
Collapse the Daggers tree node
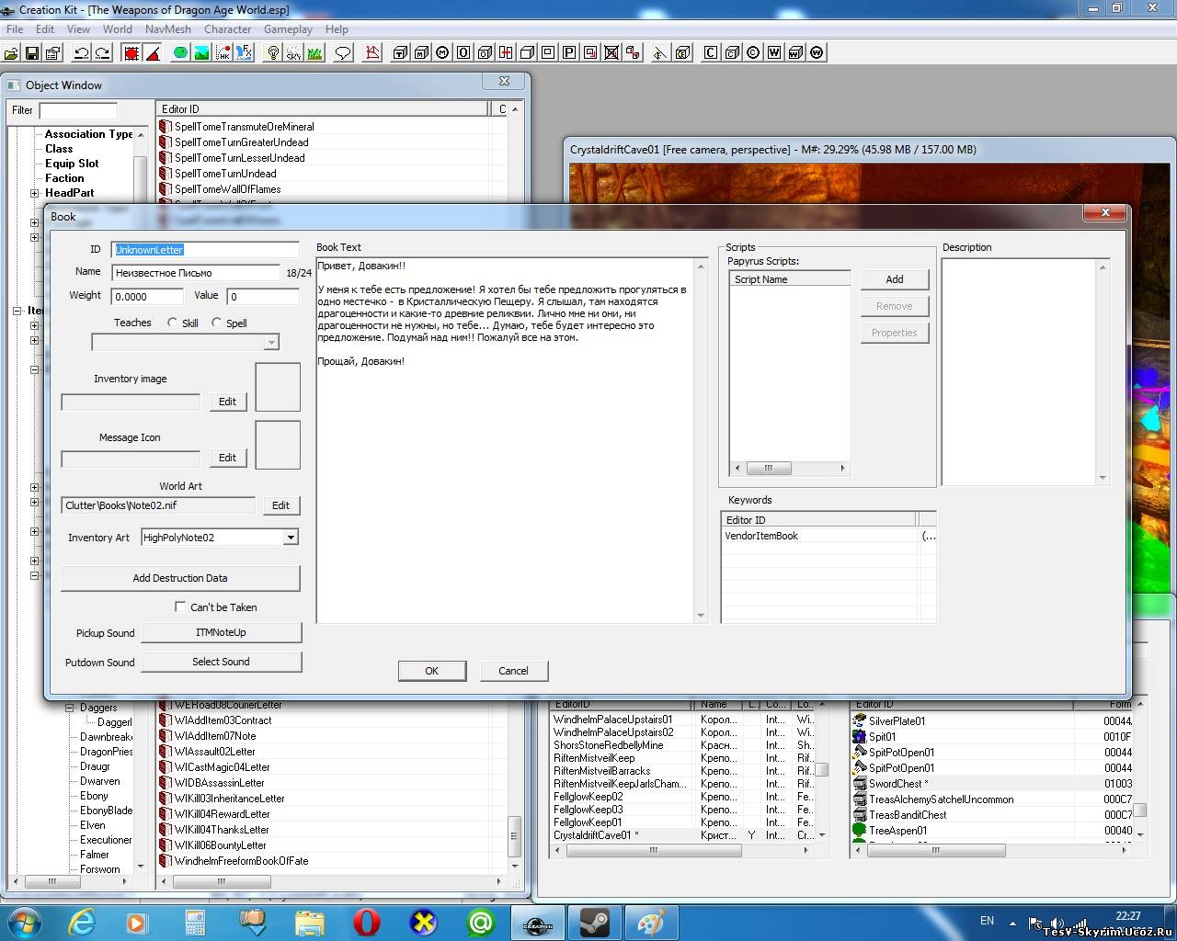point(69,708)
